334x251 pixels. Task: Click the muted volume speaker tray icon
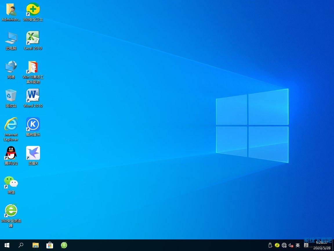click(291, 245)
